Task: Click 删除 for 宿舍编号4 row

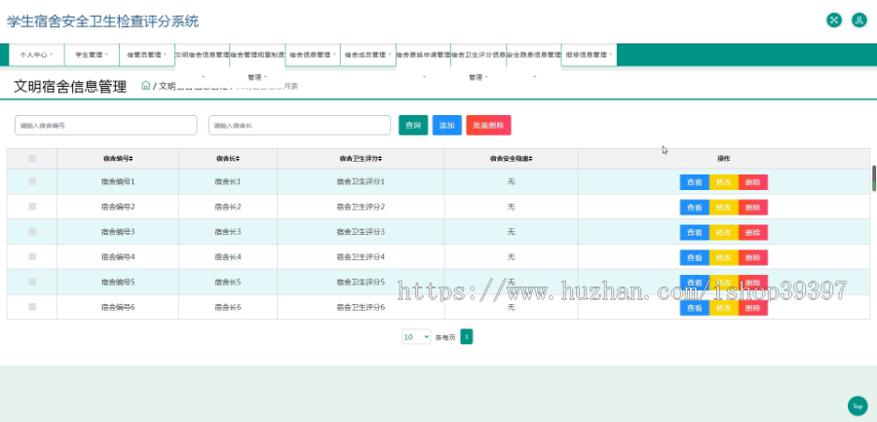Action: point(753,257)
